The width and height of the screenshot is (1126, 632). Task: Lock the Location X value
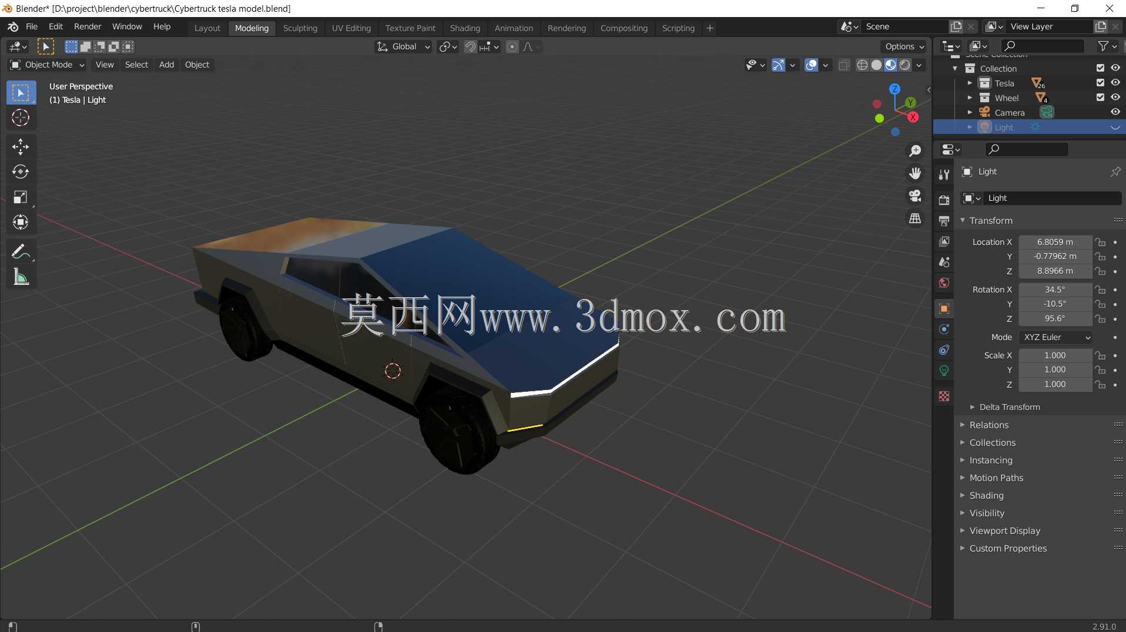[x=1100, y=242]
